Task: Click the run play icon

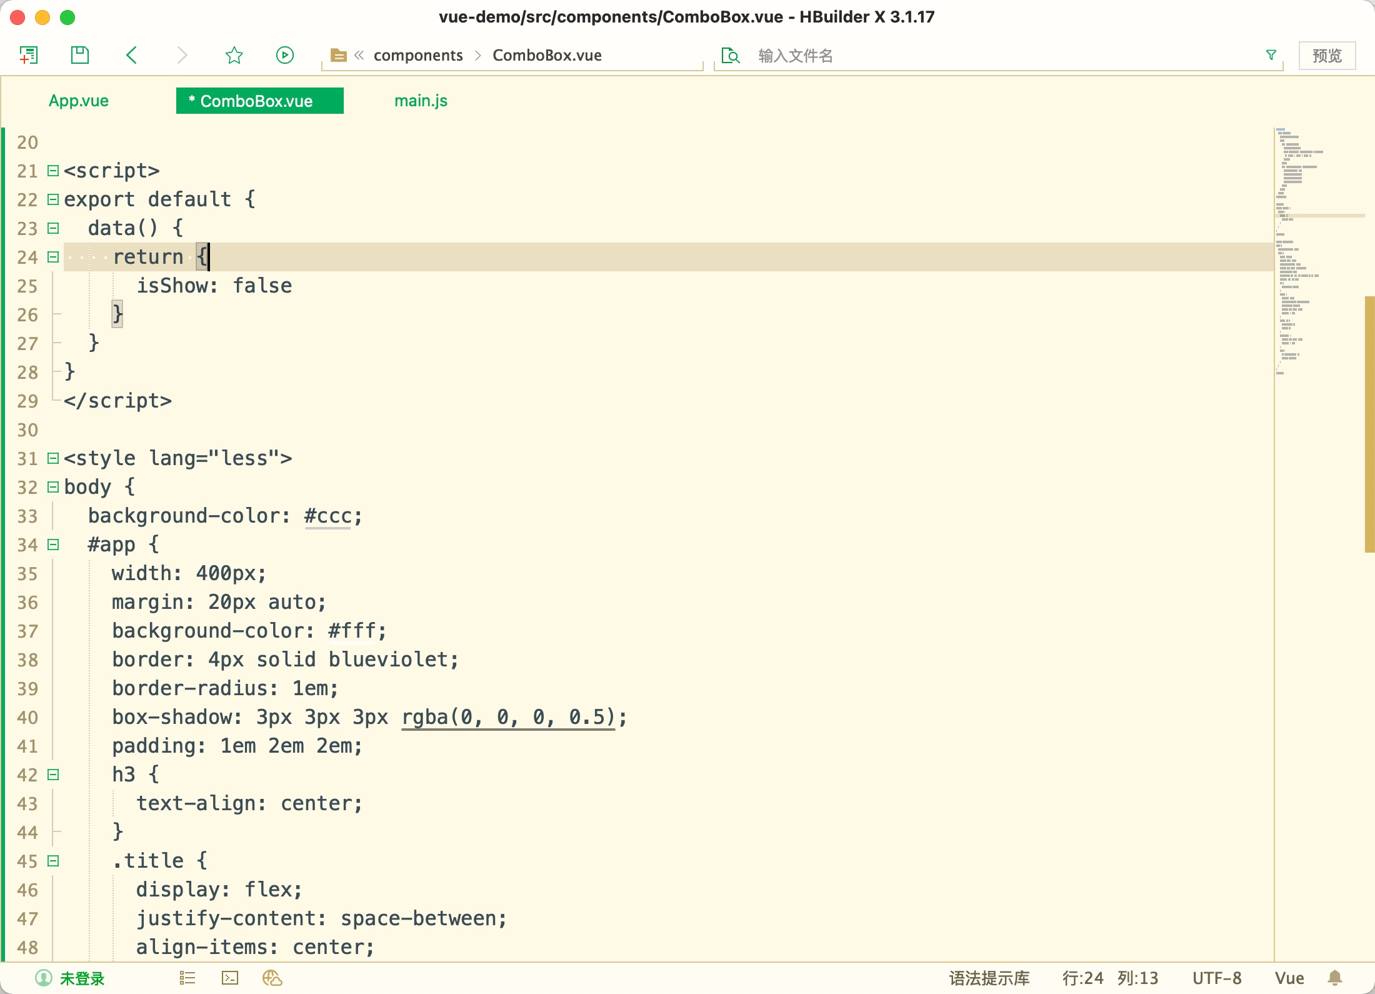Action: tap(285, 55)
